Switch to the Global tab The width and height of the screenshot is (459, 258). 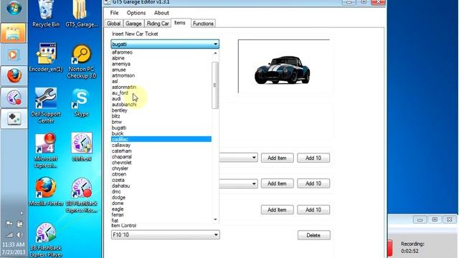(x=113, y=24)
